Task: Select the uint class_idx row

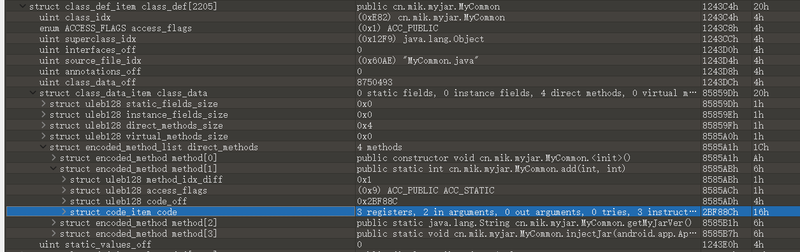Action: click(x=400, y=17)
